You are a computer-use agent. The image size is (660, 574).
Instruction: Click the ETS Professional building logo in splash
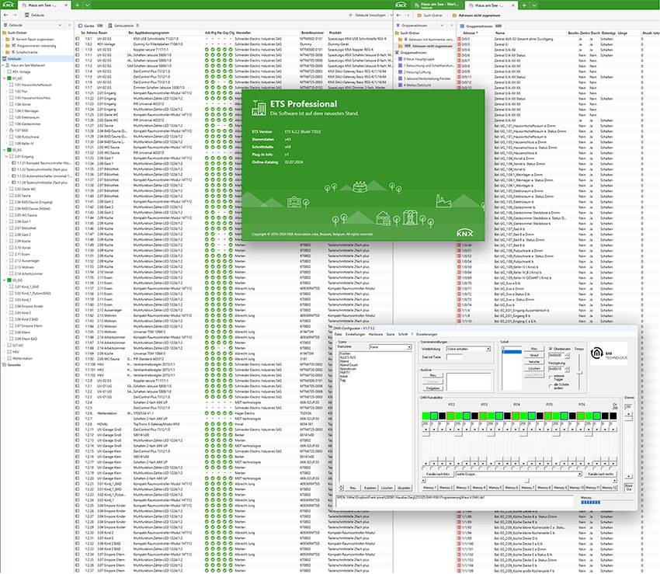[x=259, y=108]
